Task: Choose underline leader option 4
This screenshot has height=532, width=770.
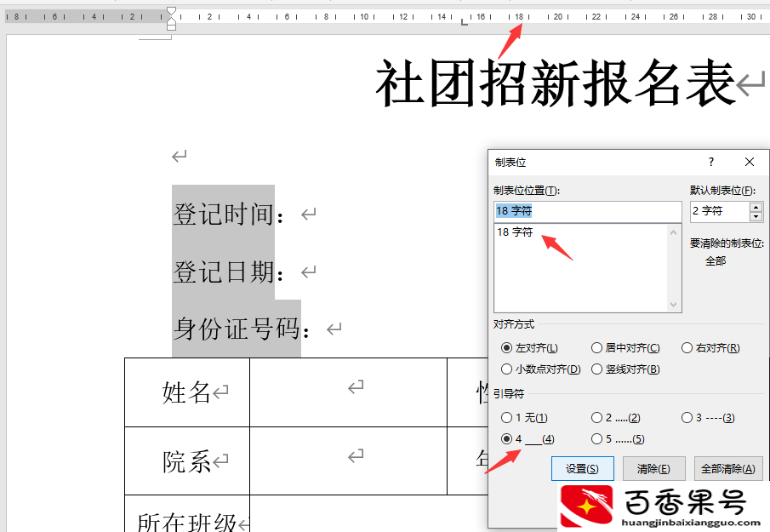Action: (528, 438)
